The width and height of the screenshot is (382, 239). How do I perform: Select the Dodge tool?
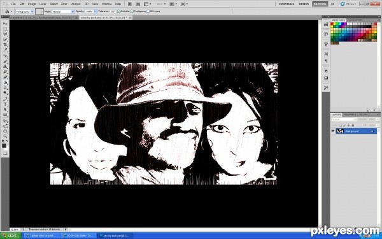5,93
